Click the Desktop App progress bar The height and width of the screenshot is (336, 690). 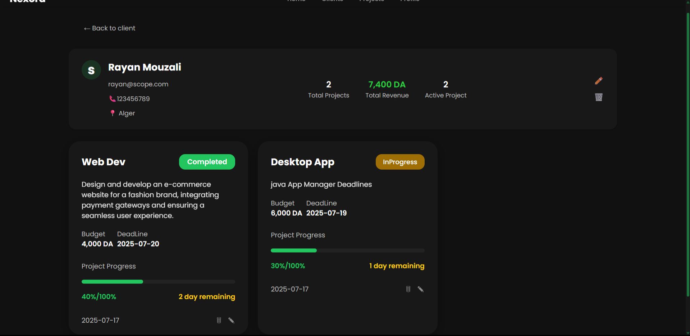coord(347,250)
